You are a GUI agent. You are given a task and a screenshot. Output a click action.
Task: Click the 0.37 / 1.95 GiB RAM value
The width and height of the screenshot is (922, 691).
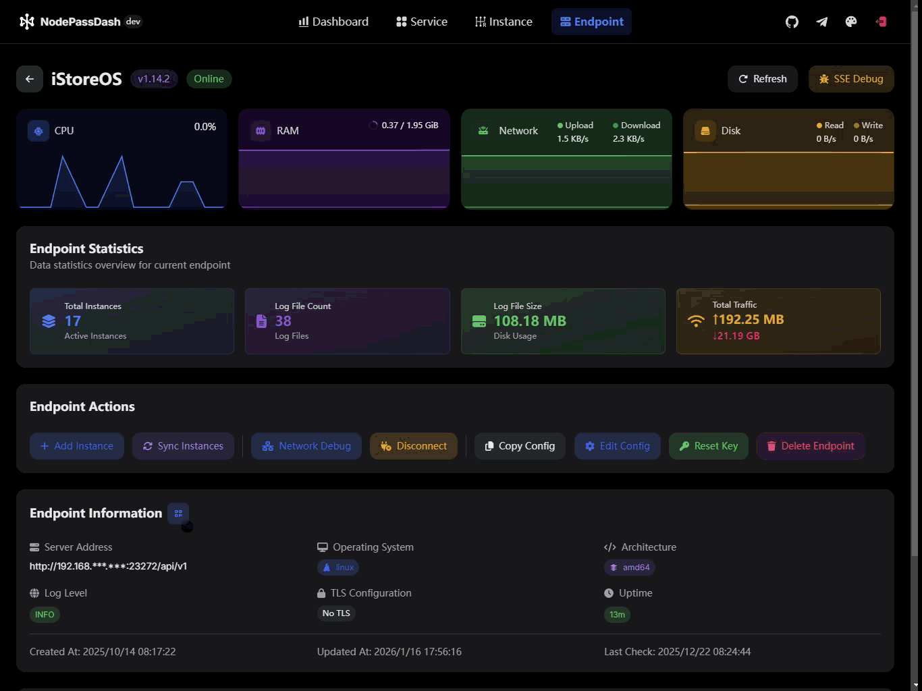pyautogui.click(x=410, y=126)
